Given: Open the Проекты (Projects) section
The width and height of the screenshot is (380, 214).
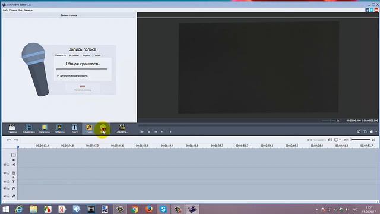Looking at the screenshot, I should (x=12, y=129).
